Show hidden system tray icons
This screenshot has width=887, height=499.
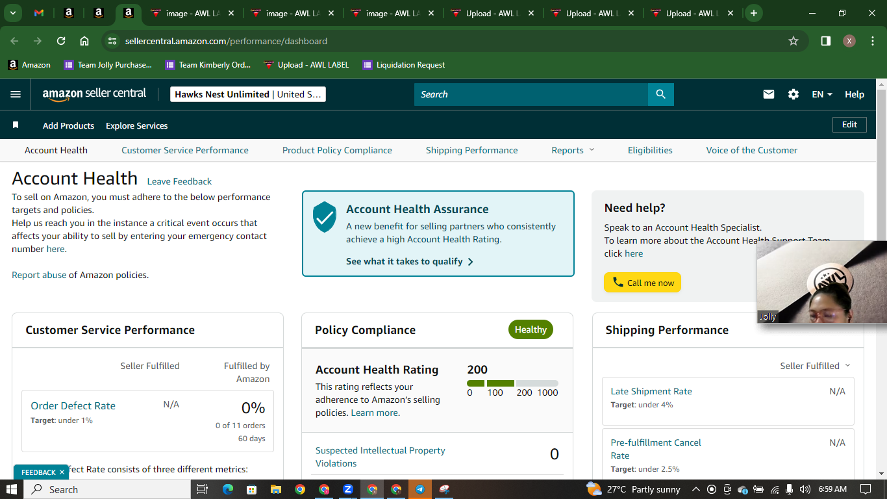click(x=695, y=489)
